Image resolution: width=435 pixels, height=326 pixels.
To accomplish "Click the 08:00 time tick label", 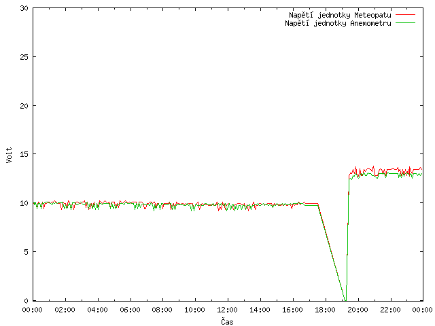I will tap(162, 310).
